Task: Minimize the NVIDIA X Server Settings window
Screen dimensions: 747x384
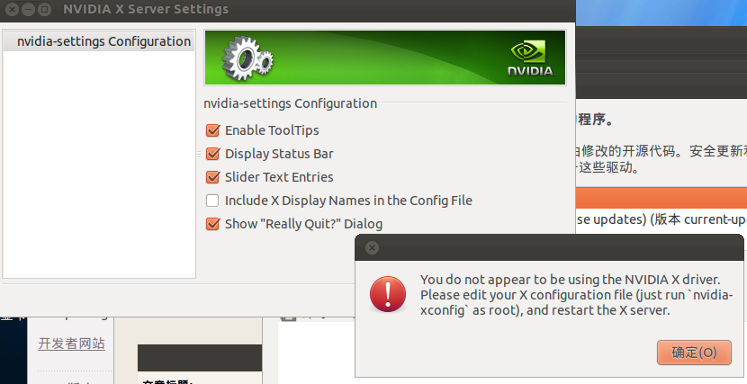Action: [28, 9]
